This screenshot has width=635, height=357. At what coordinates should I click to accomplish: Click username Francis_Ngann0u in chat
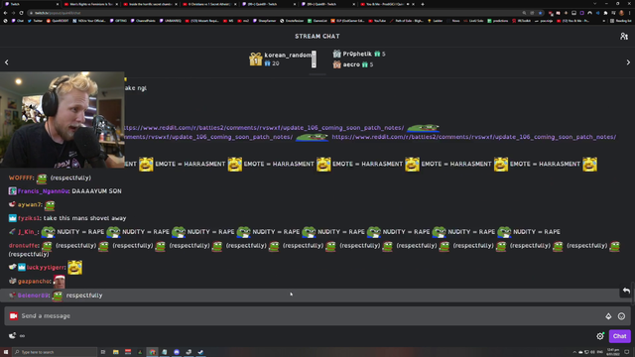[44, 191]
